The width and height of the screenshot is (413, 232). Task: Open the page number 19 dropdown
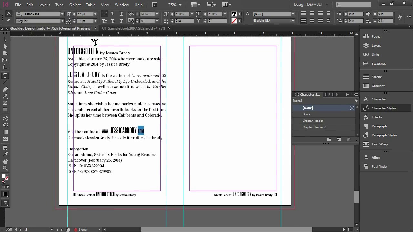pos(52,230)
